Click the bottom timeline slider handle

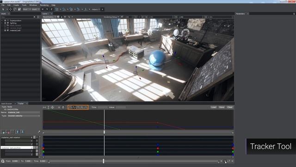103,161
